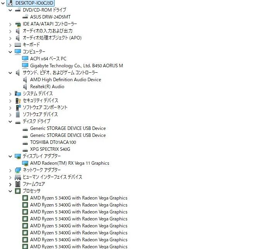Collapse the ディスプレイ アダプター category
The height and width of the screenshot is (249, 262).
point(10,156)
